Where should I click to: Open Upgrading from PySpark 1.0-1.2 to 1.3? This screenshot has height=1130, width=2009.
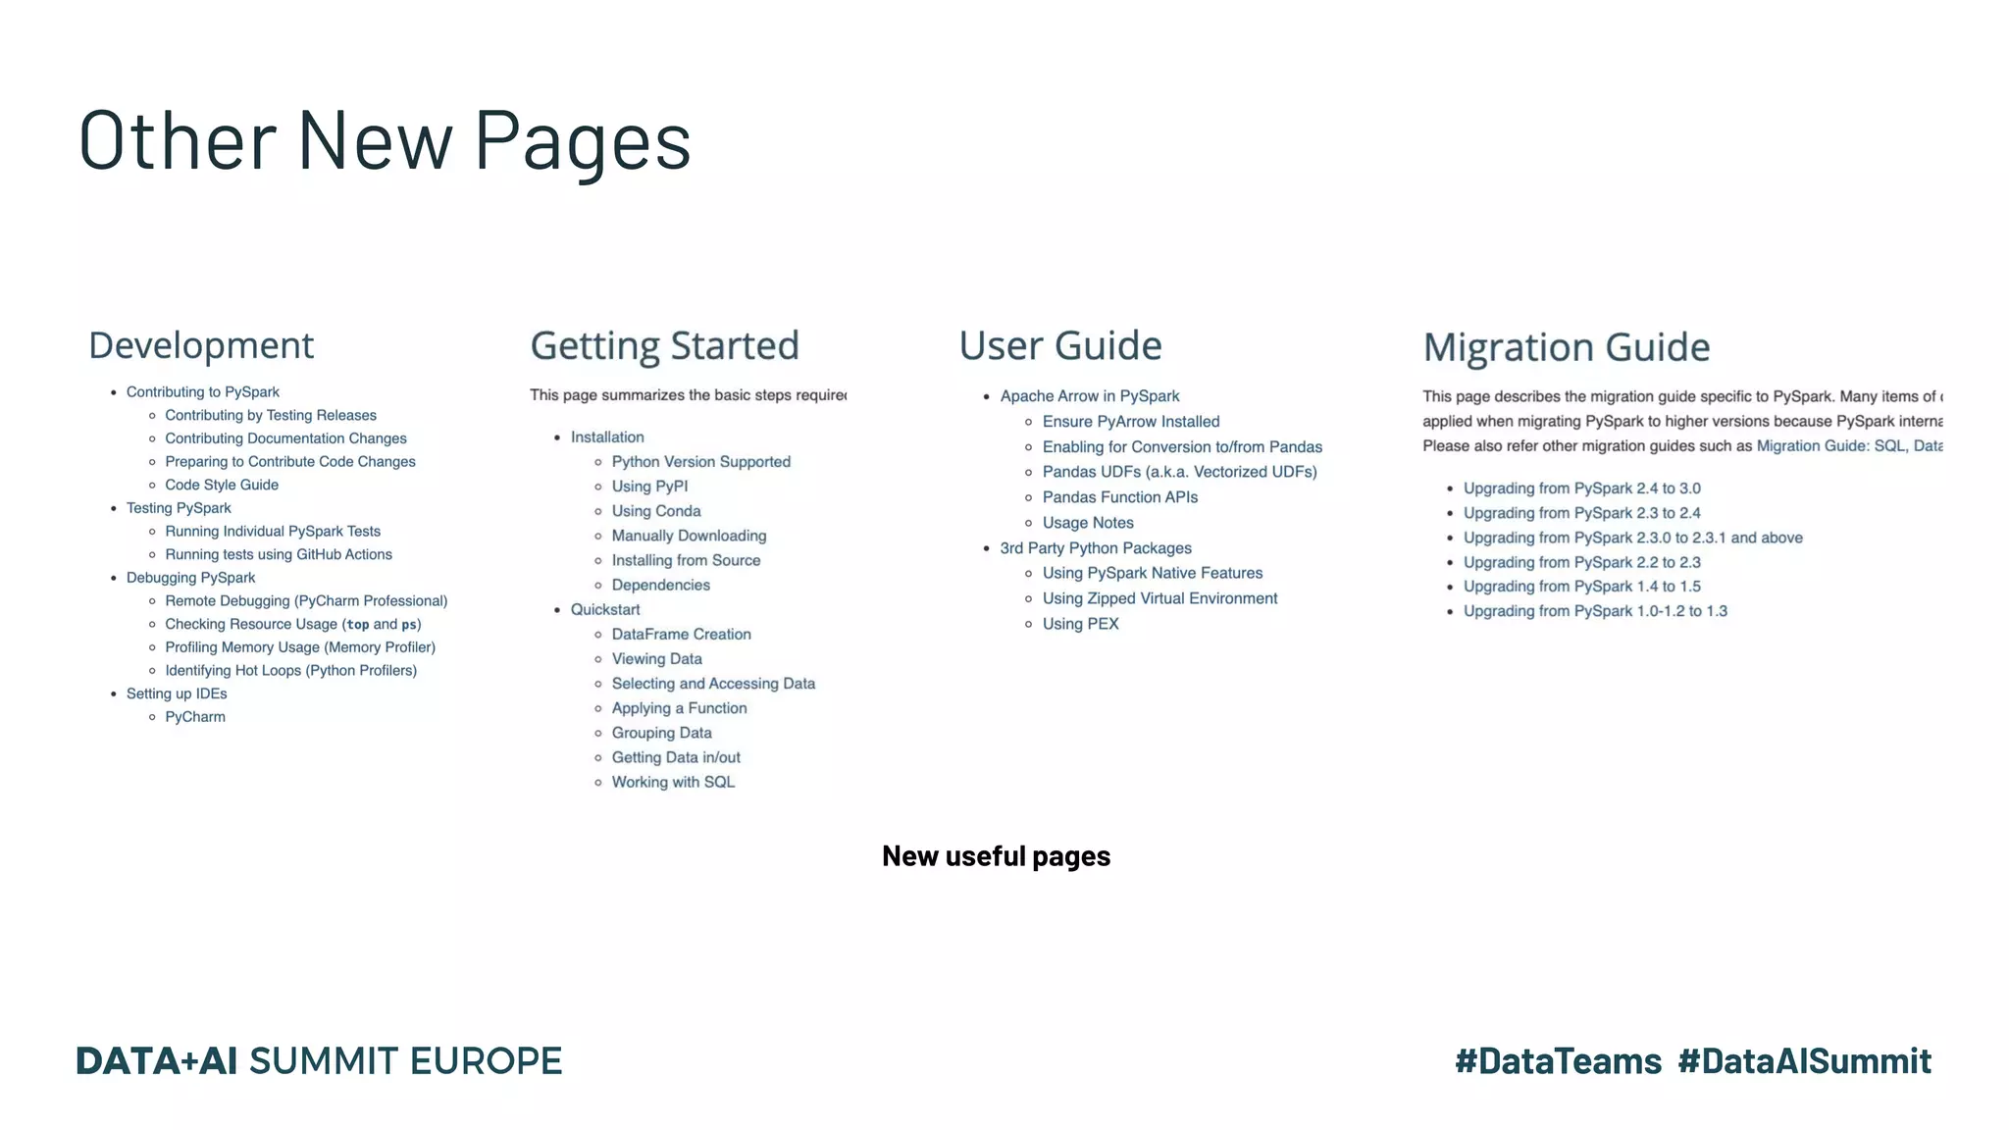(1596, 611)
